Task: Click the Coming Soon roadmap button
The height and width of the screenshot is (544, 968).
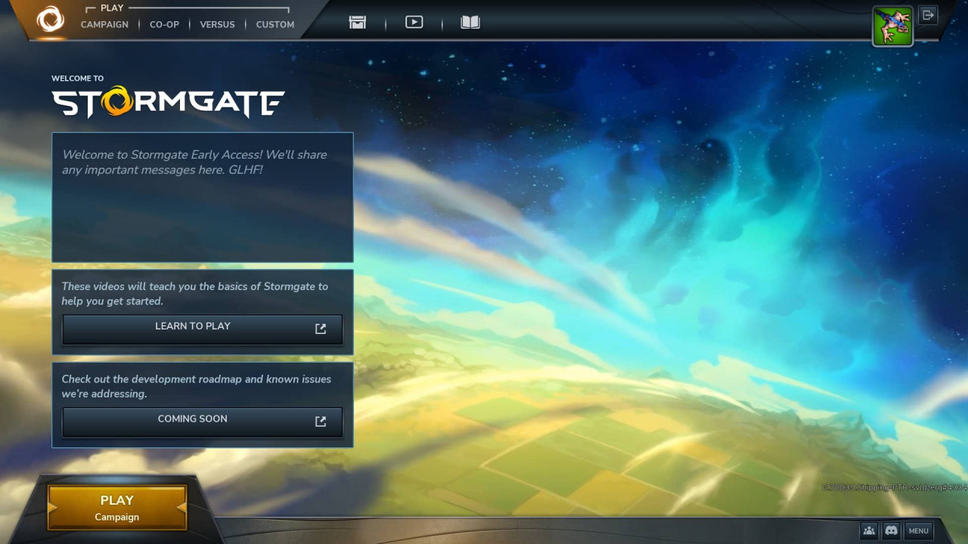Action: pyautogui.click(x=202, y=422)
